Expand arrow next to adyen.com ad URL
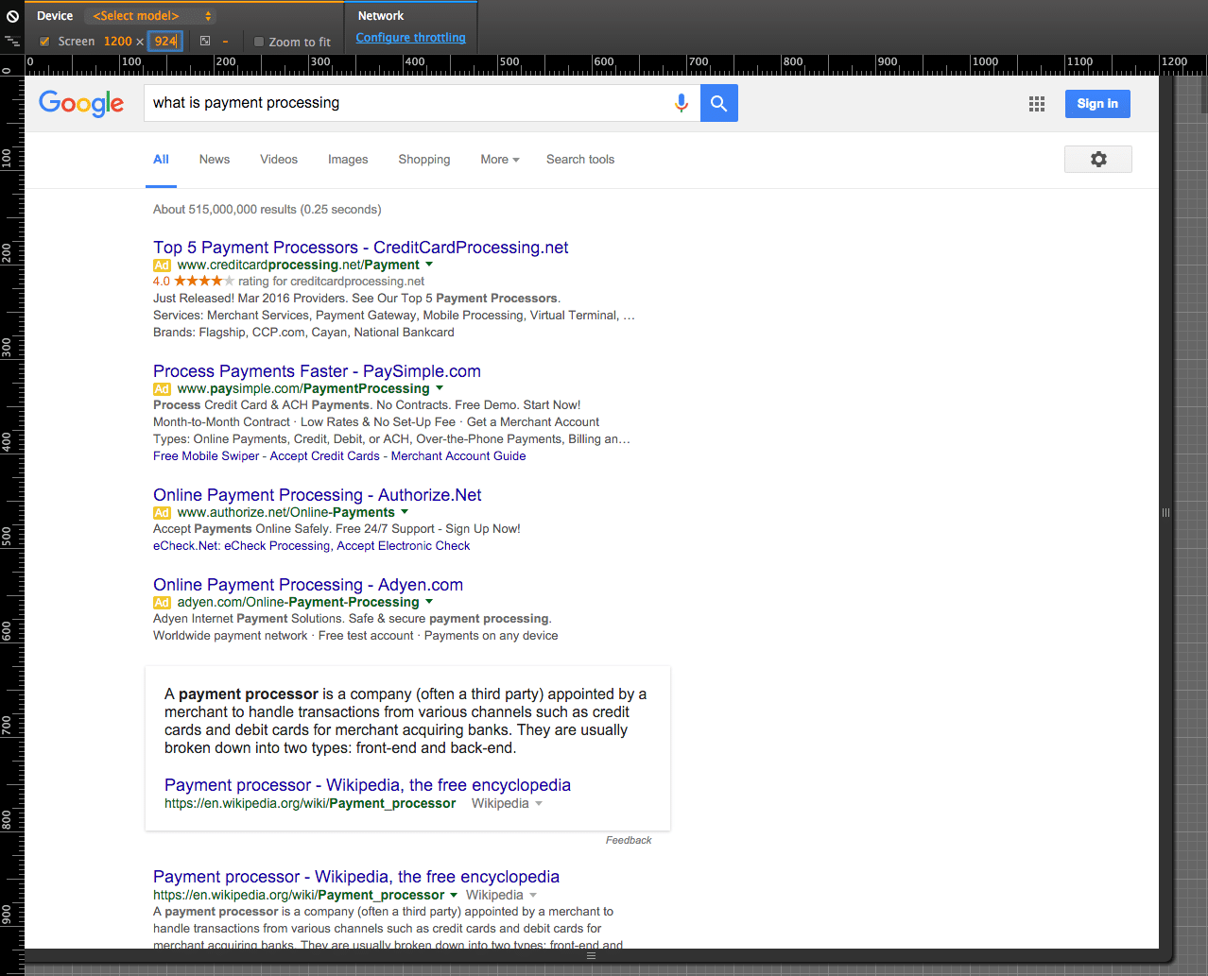Viewport: 1208px width, 976px height. coord(429,602)
